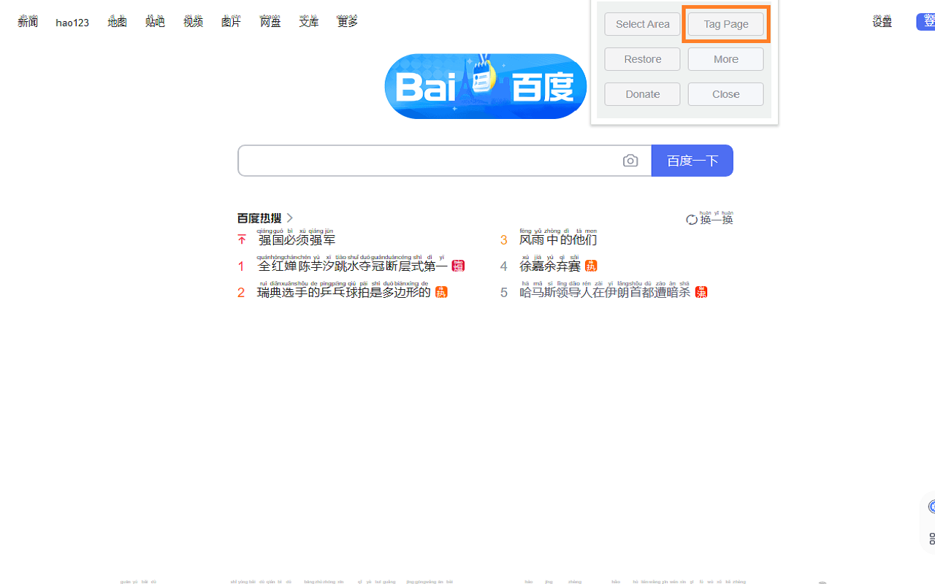Open the 风雨中的他们 trending link
The width and height of the screenshot is (935, 584).
point(557,239)
